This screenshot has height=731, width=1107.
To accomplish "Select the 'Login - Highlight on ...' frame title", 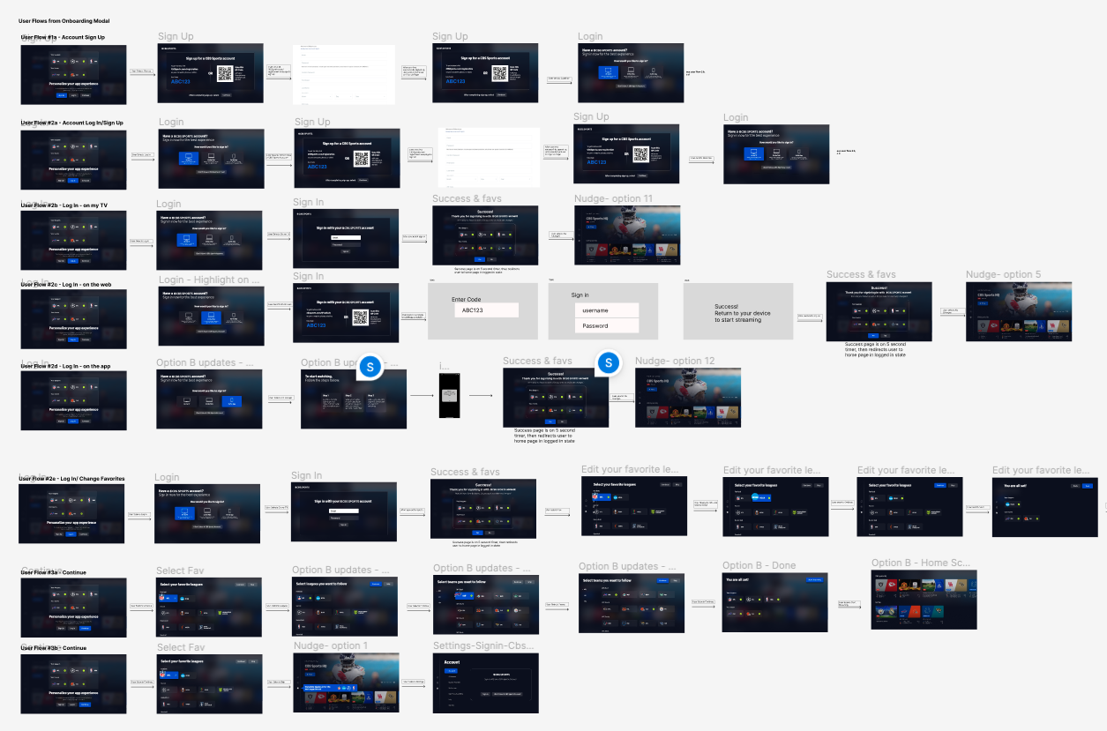I will coord(209,280).
